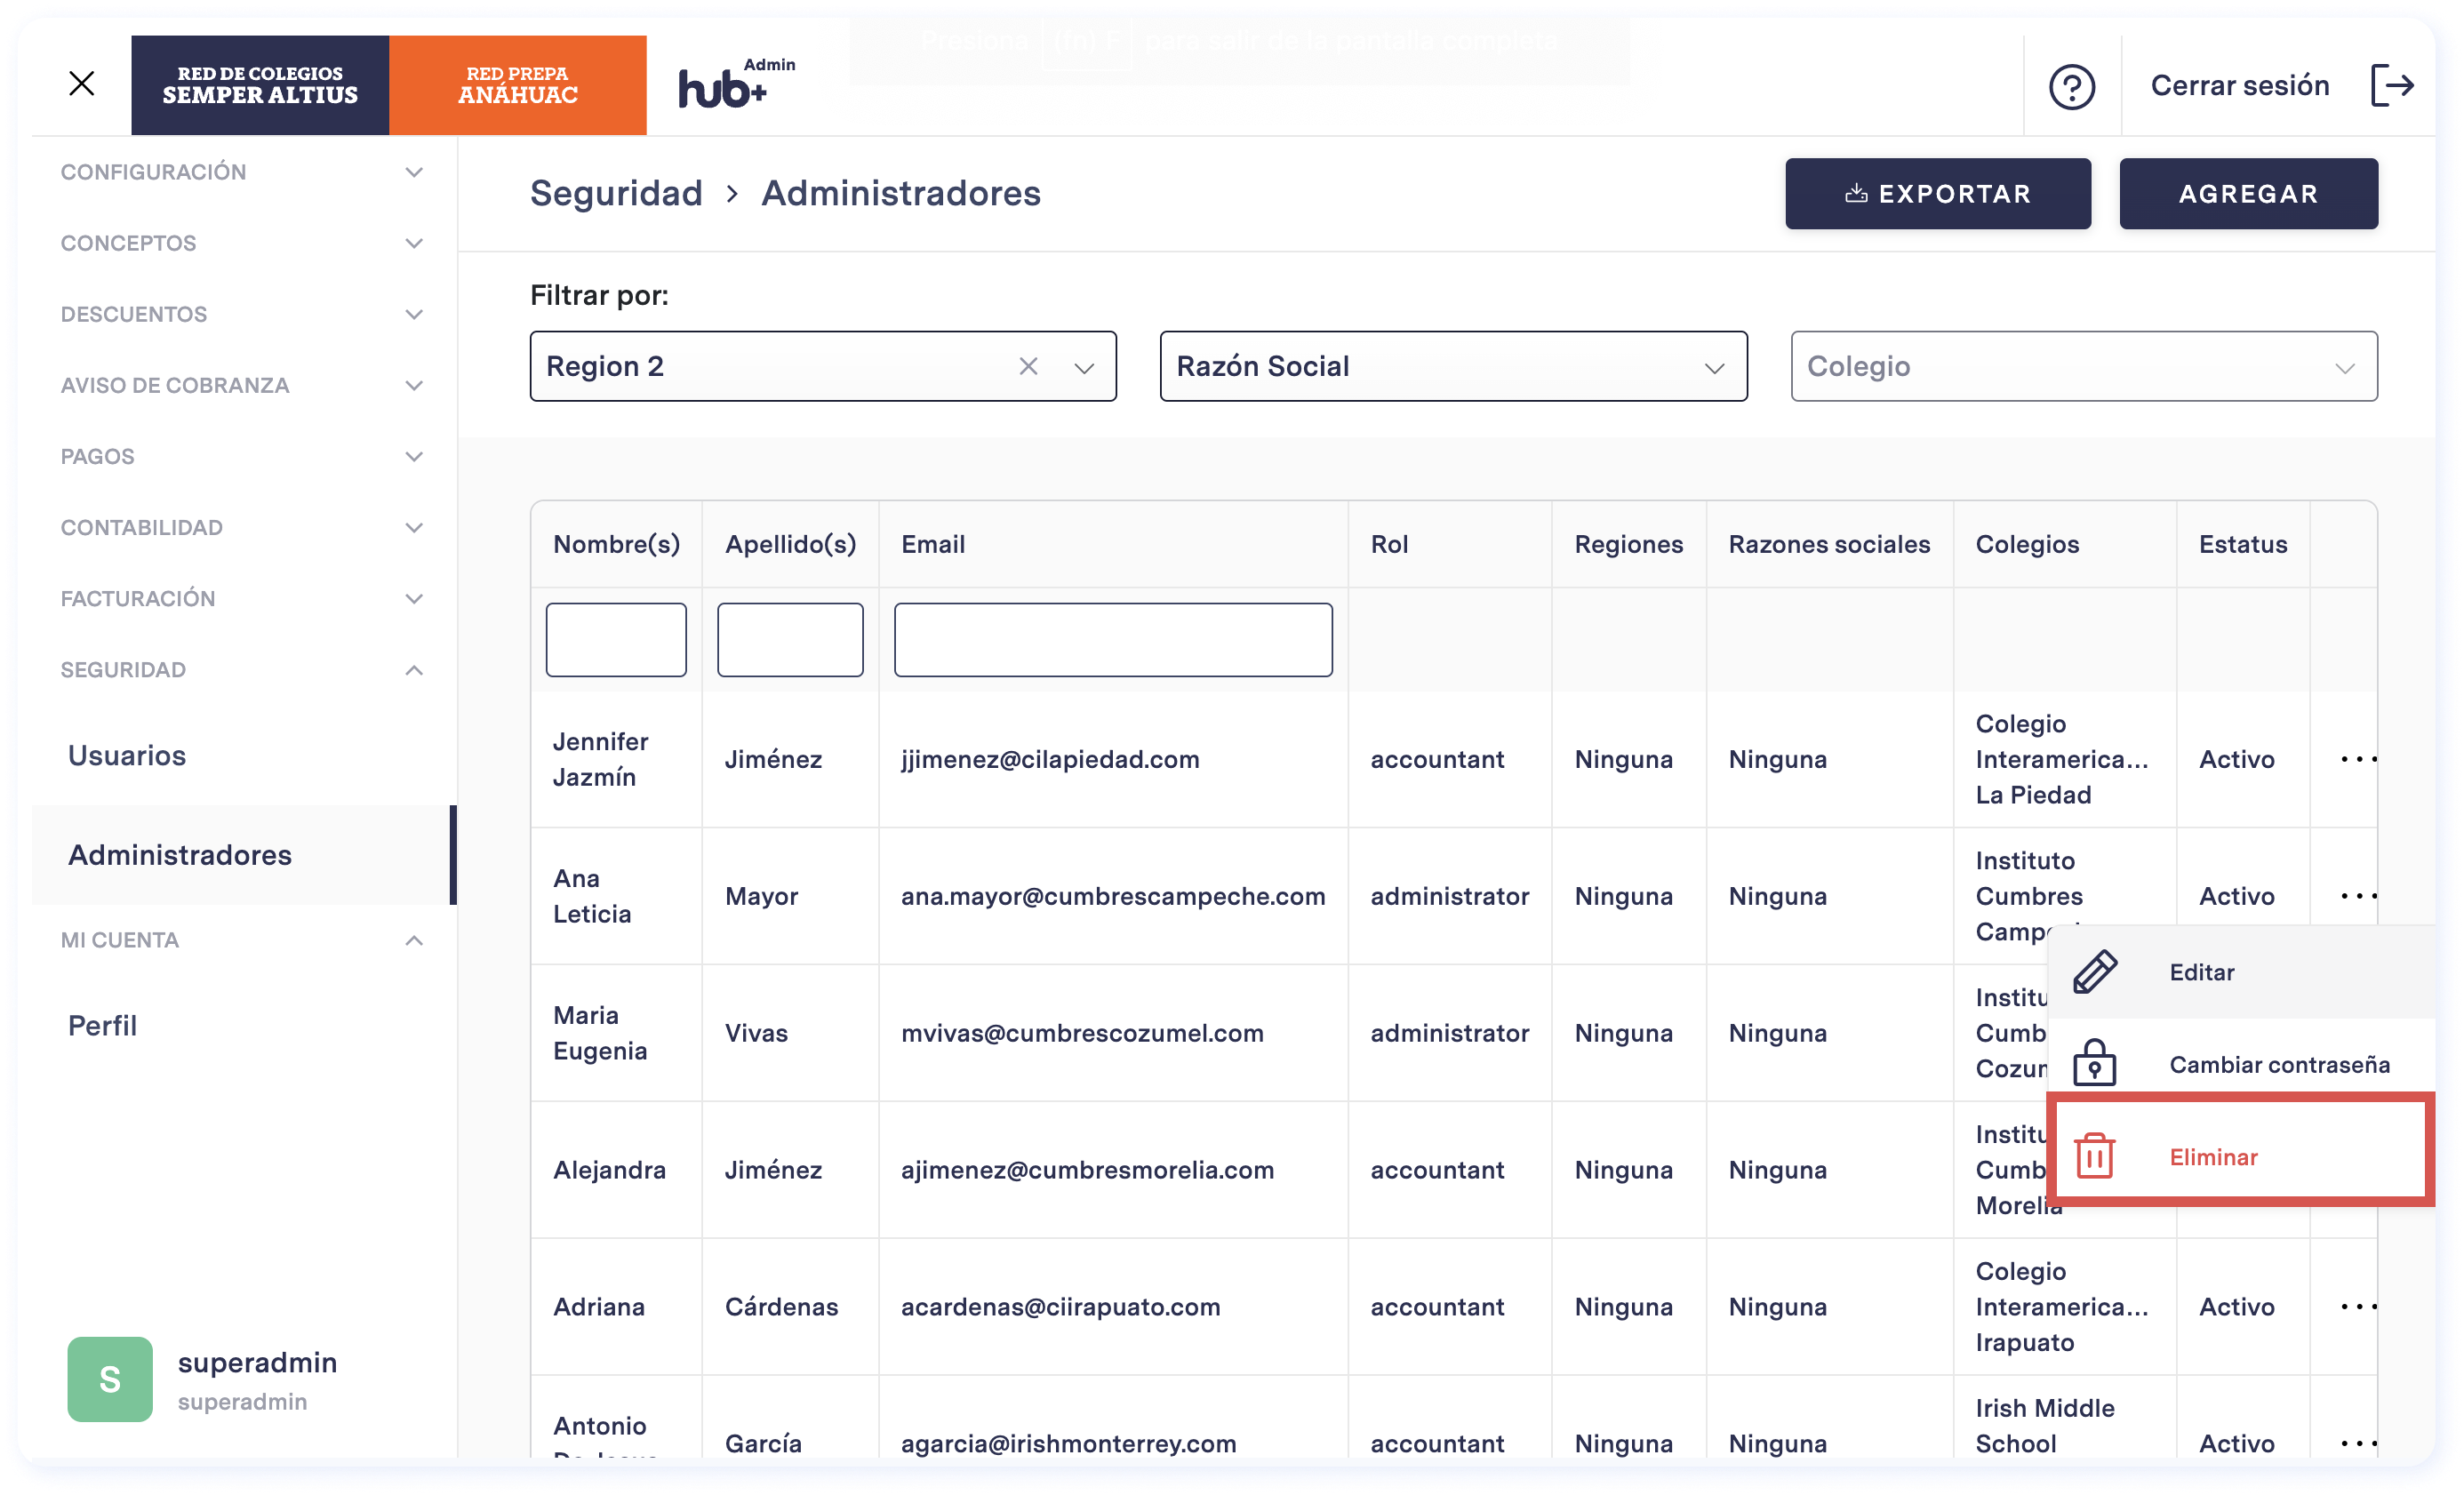Click surname Vivas in the table
The image size is (2464, 1495).
pyautogui.click(x=756, y=1033)
